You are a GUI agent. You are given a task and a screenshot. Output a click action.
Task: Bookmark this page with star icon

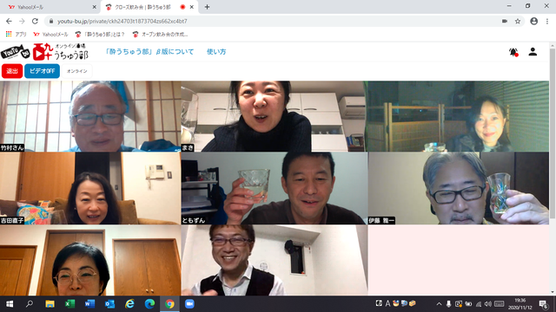pos(518,21)
